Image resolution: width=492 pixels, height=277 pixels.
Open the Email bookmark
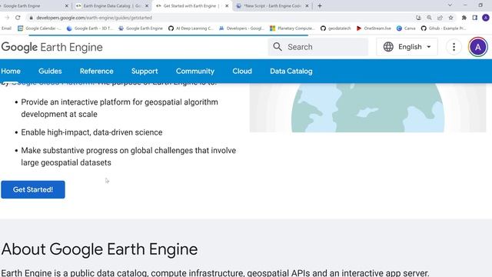coord(6,28)
